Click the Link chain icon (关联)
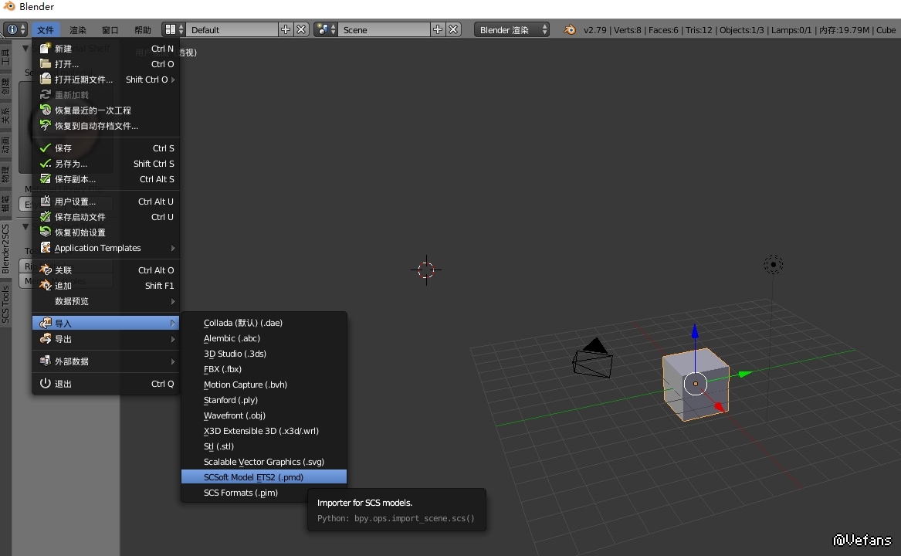901x556 pixels. point(45,270)
